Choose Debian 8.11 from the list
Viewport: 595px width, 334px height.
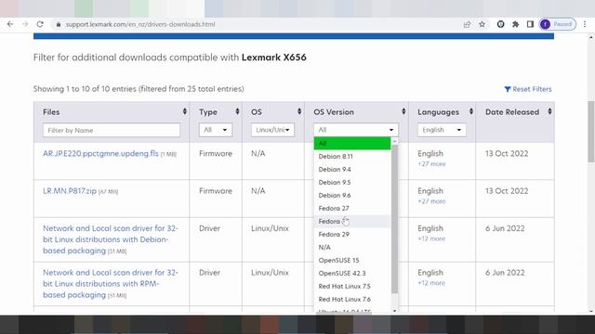click(352, 157)
